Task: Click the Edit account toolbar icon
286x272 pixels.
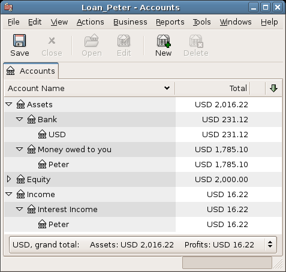Action: click(124, 41)
